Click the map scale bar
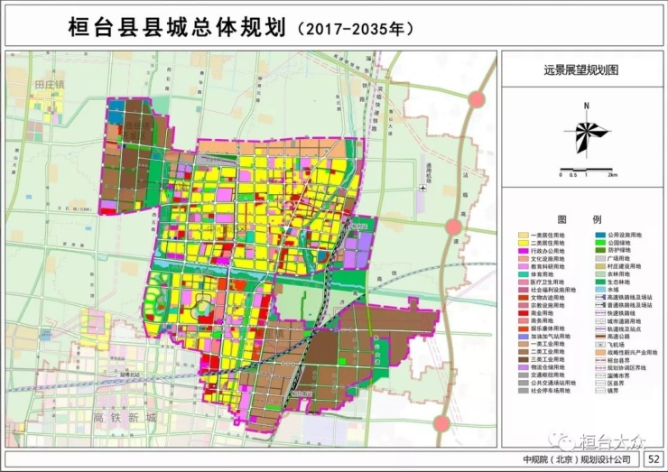 pyautogui.click(x=586, y=169)
